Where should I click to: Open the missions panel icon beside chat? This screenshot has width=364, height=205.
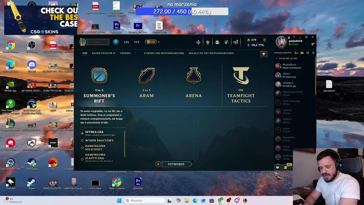coord(285,167)
